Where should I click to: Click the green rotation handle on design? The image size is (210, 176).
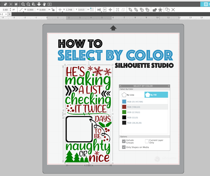tap(89, 59)
